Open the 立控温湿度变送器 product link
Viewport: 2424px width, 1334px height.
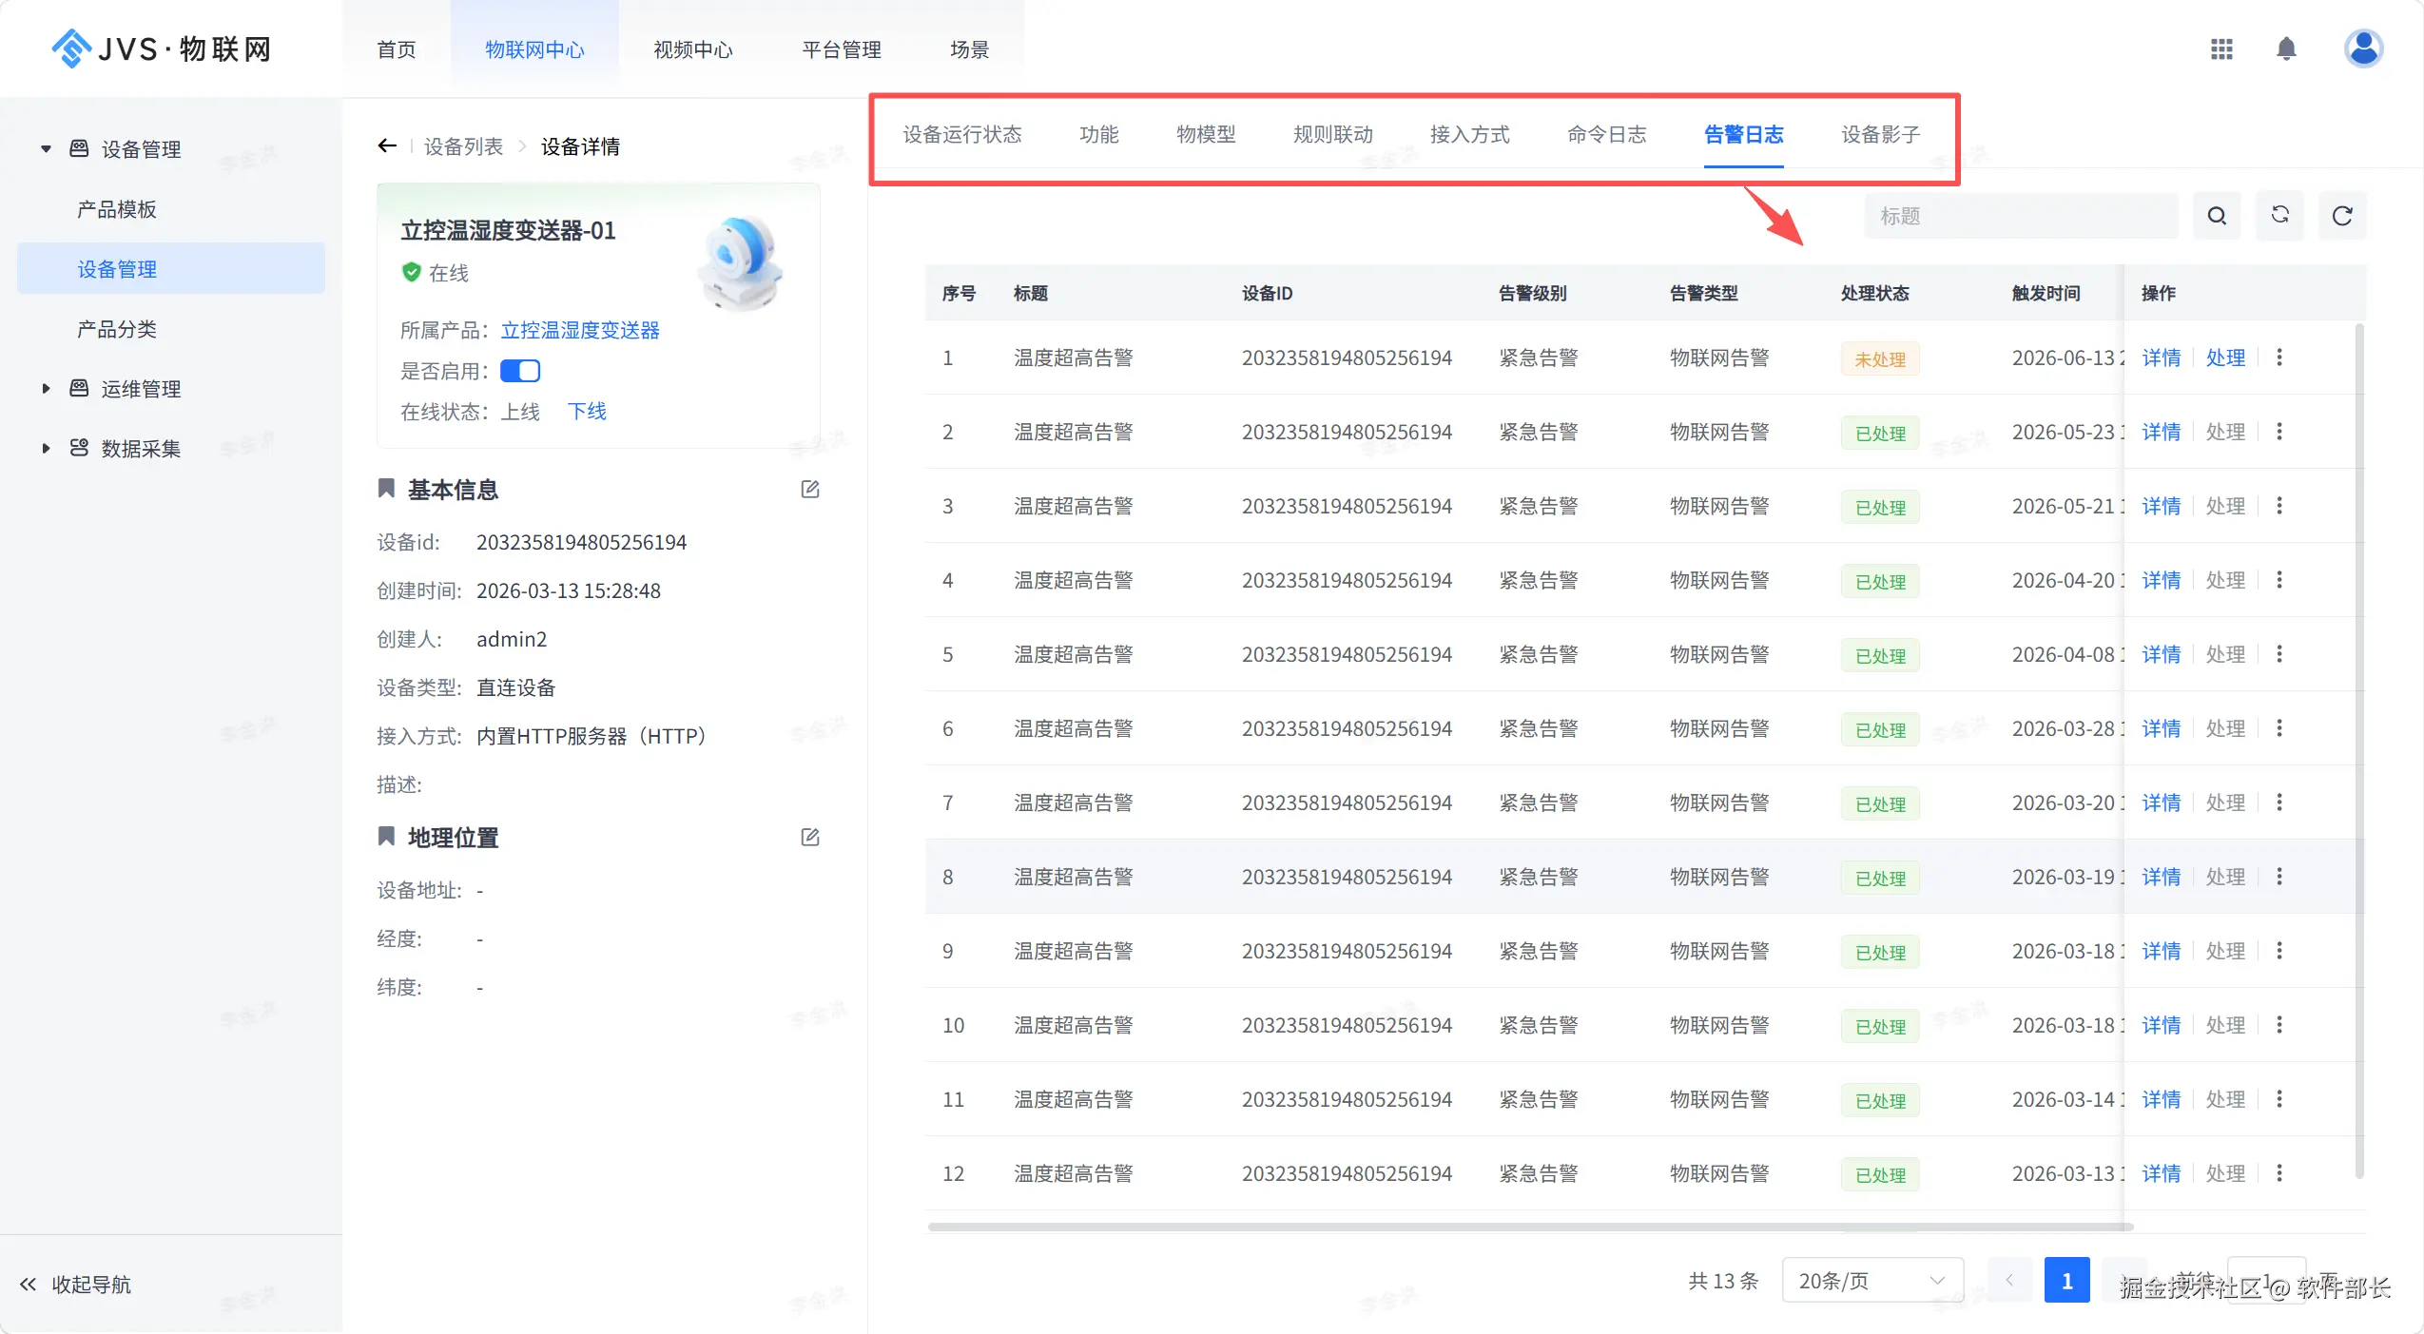point(580,330)
